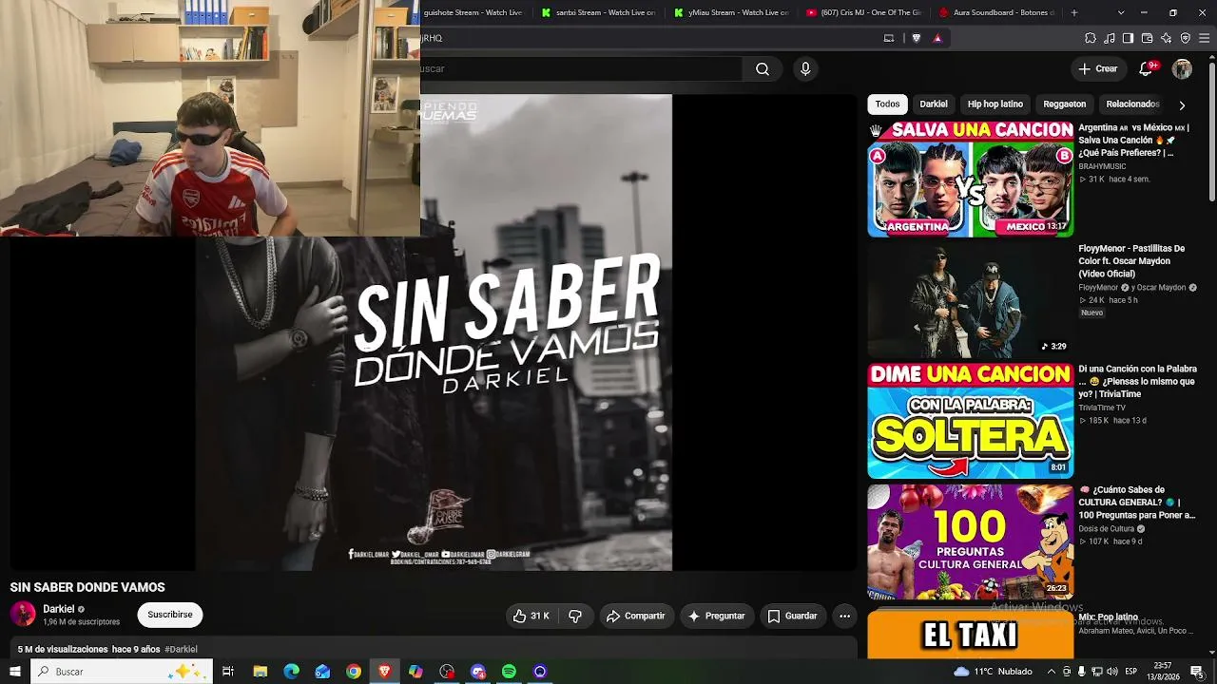
Task: Show hidden system tray icons
Action: [1051, 672]
